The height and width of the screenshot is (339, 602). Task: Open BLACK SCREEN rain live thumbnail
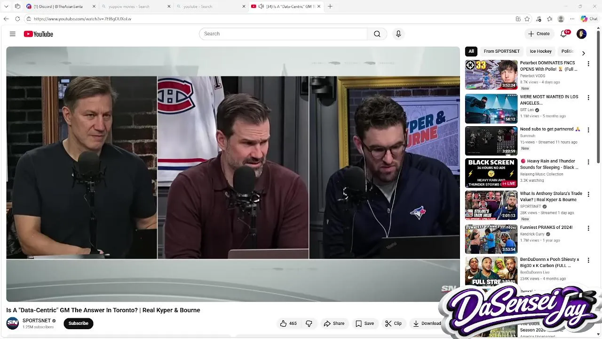(491, 173)
